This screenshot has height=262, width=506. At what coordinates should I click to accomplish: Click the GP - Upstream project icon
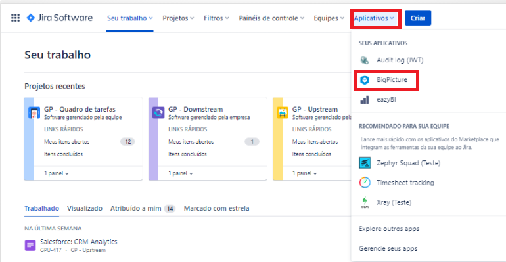[283, 113]
